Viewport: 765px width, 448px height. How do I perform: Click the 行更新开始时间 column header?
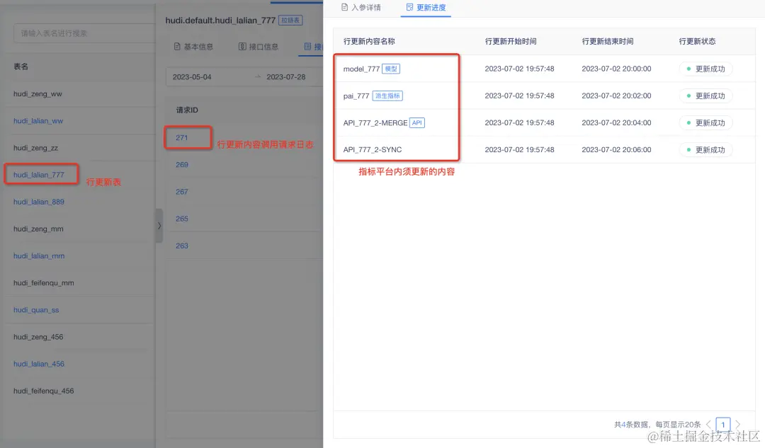[x=510, y=42]
